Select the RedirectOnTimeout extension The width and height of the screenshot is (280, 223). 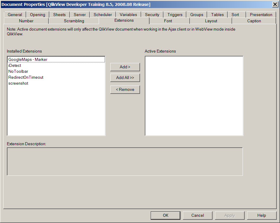[56, 77]
